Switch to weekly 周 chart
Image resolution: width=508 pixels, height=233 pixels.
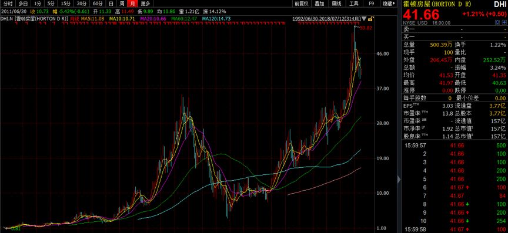(x=122, y=4)
